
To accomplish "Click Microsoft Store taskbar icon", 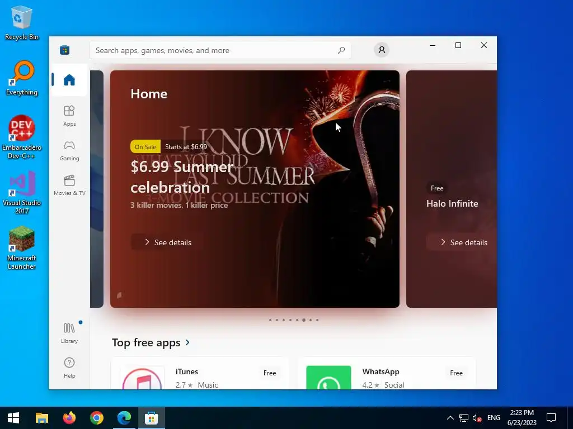I will click(151, 418).
